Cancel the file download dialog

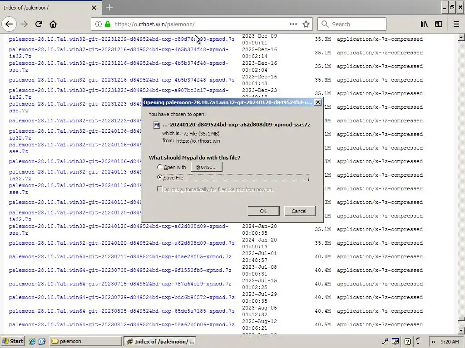(299, 211)
